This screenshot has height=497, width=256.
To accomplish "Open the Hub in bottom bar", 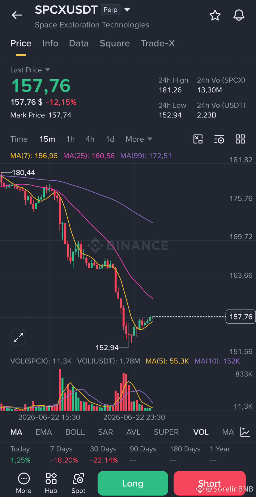I will point(51,483).
